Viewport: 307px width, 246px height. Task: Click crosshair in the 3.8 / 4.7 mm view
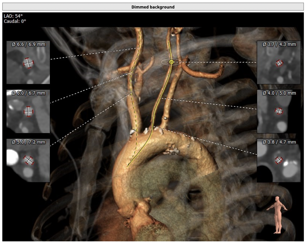(279, 160)
